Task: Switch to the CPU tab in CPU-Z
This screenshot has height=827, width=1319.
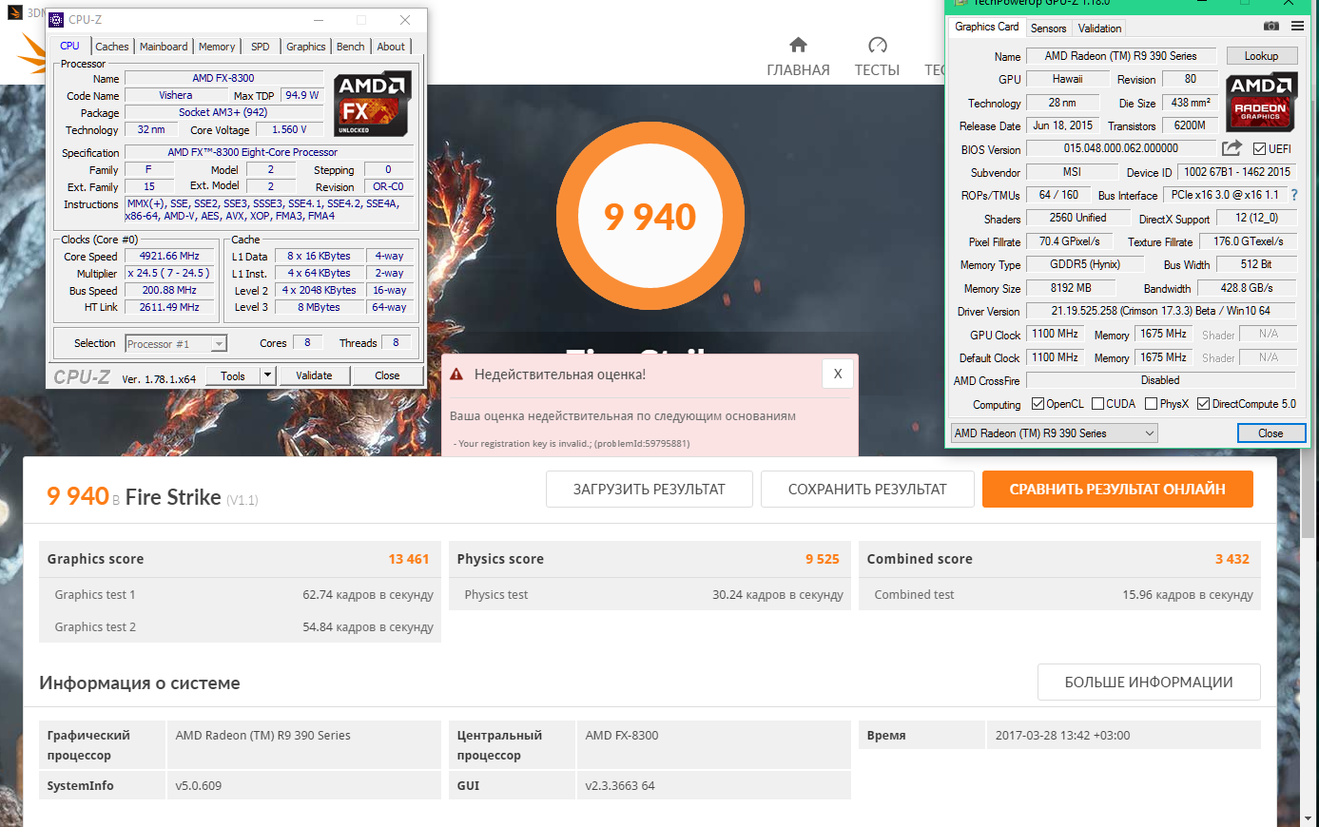Action: 70,46
